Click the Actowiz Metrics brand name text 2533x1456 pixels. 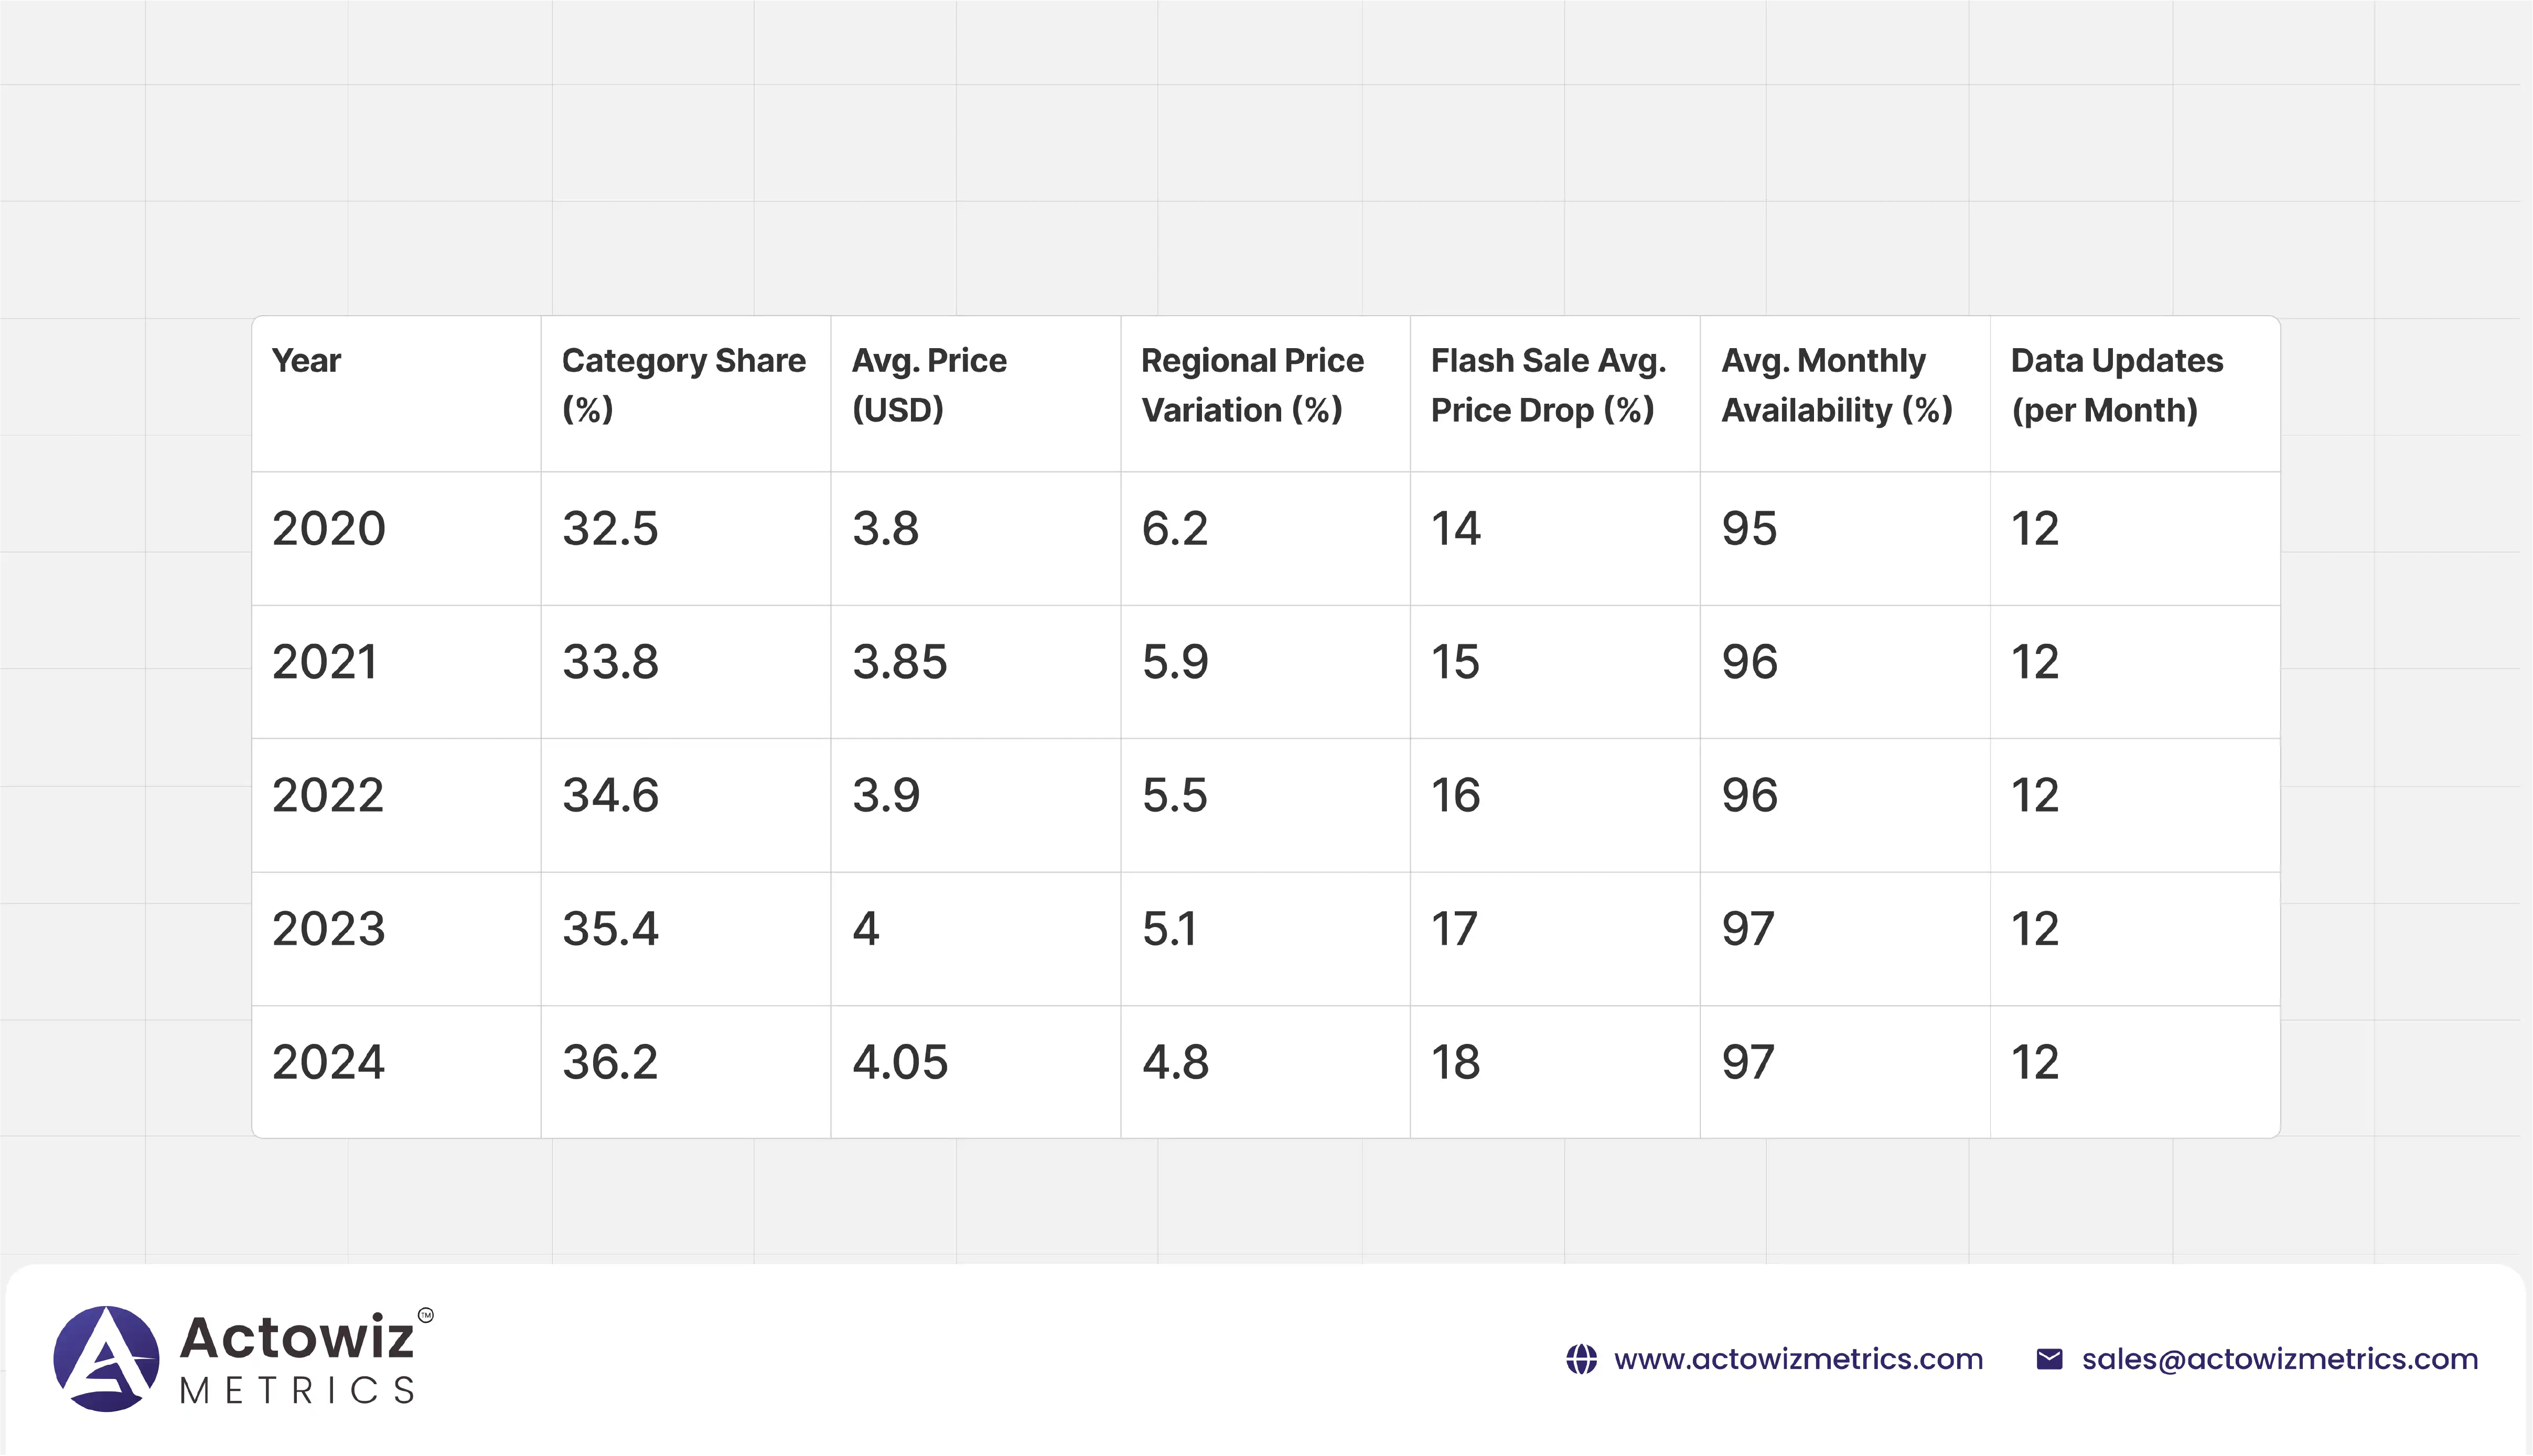tap(297, 1358)
